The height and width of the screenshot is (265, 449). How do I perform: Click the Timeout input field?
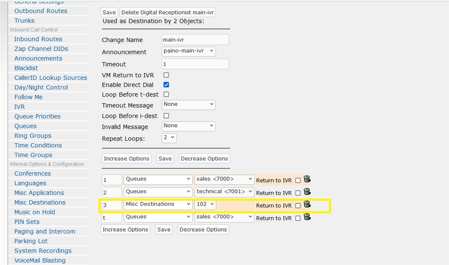pos(195,64)
